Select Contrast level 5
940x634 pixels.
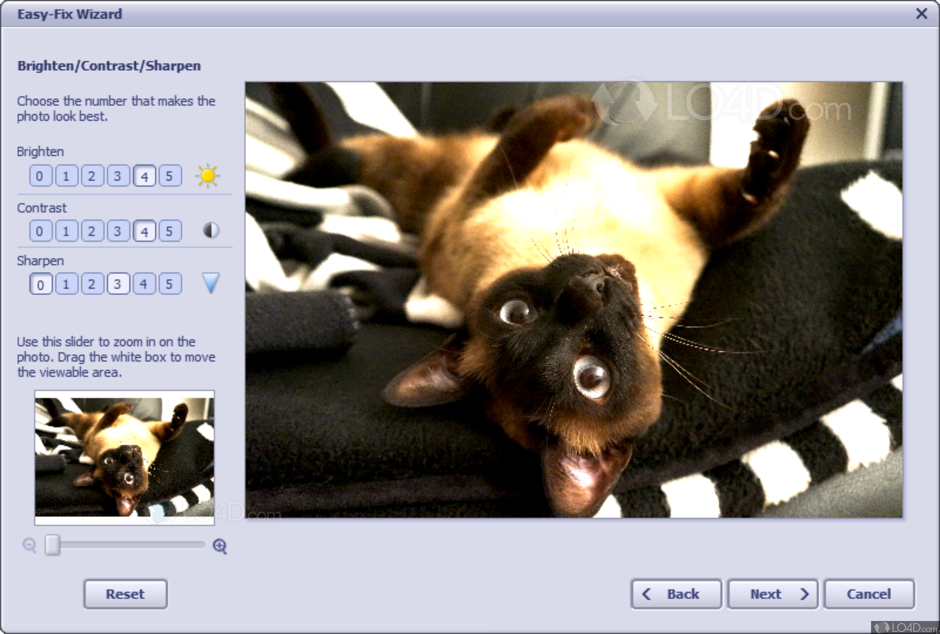click(170, 231)
